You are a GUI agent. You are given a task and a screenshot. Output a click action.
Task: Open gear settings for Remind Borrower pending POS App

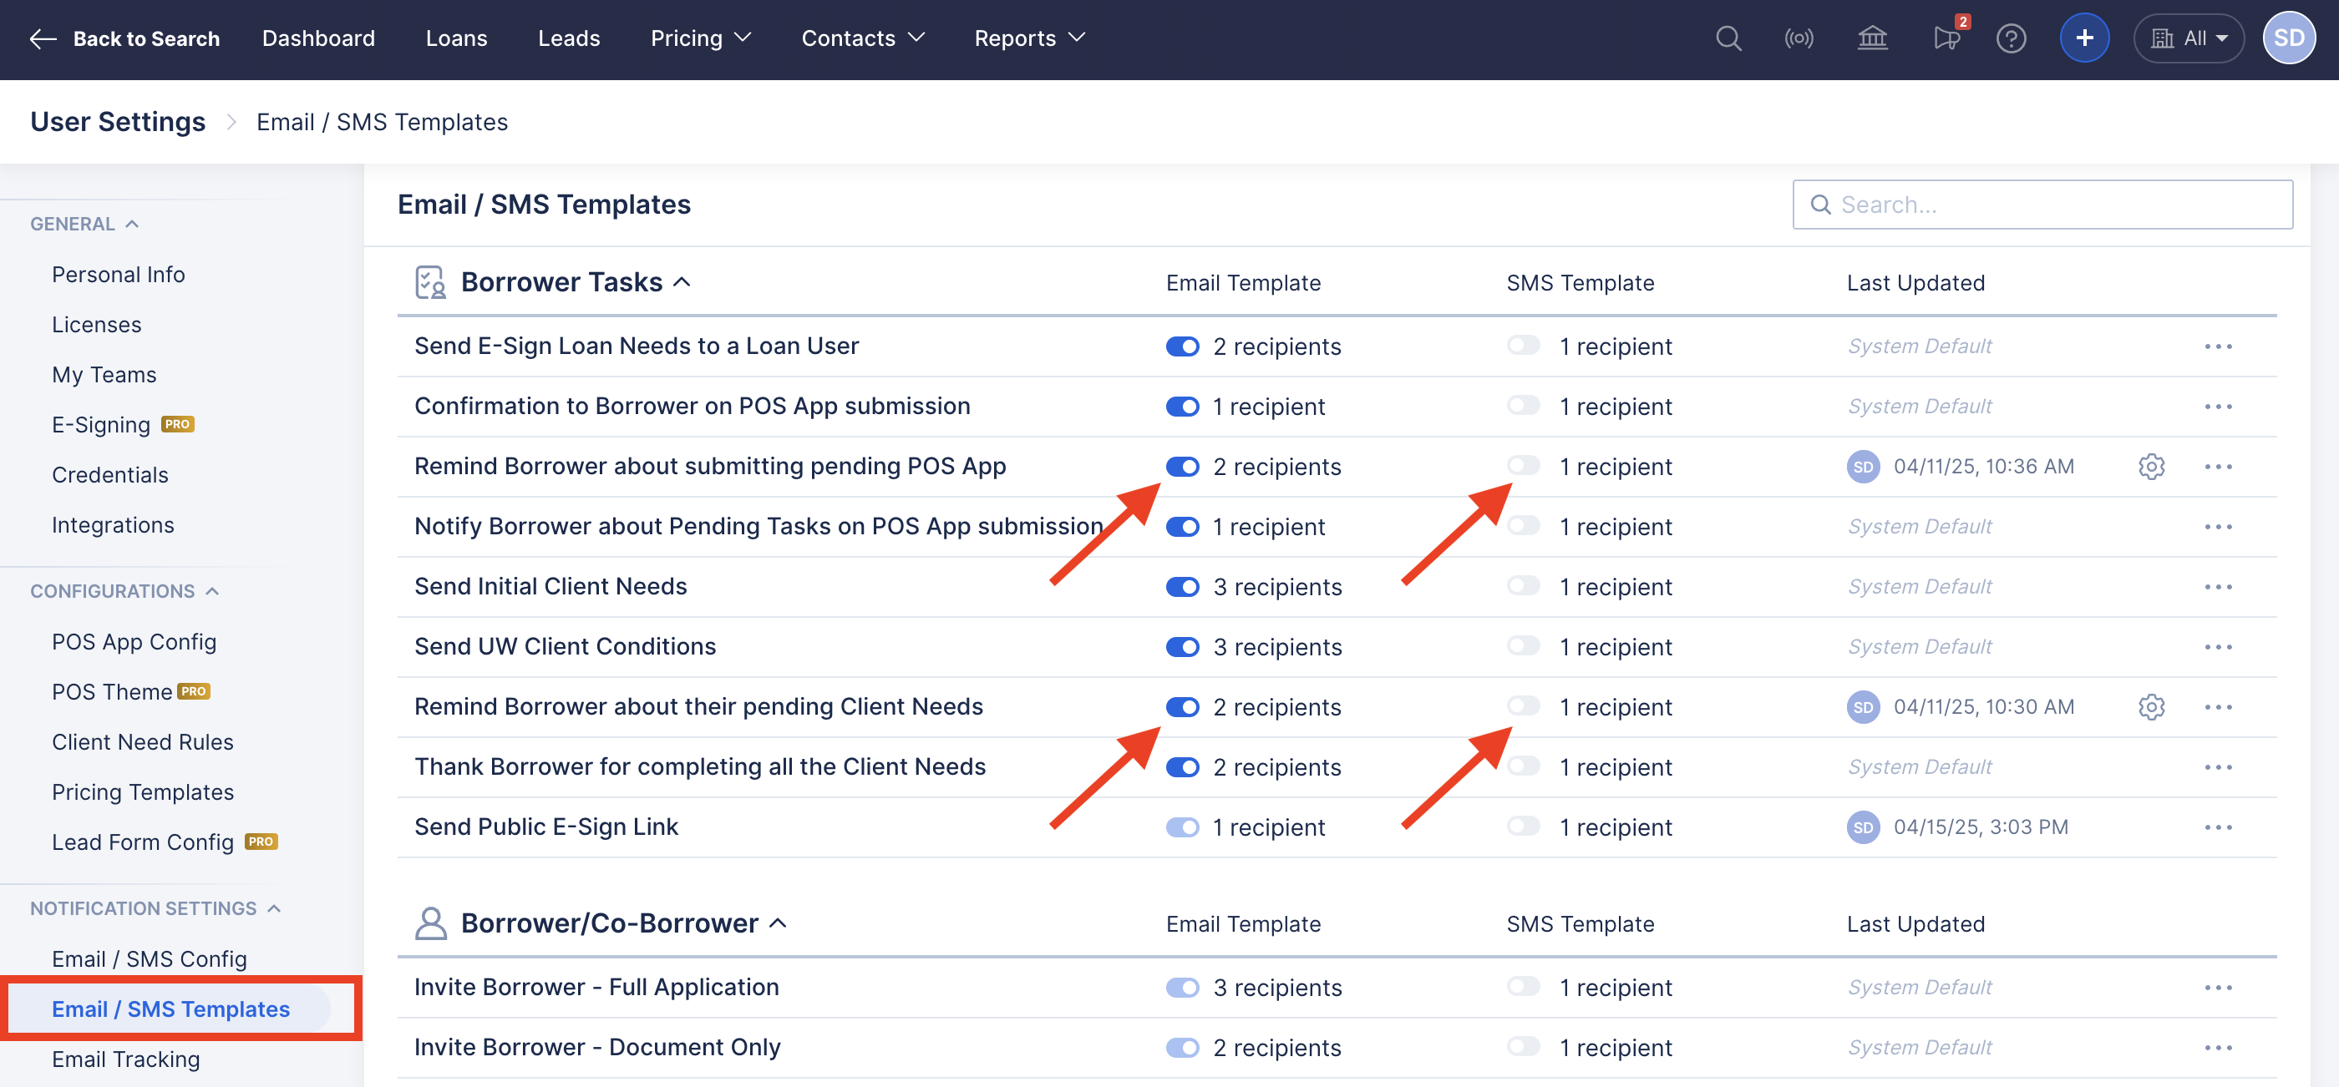pos(2151,467)
